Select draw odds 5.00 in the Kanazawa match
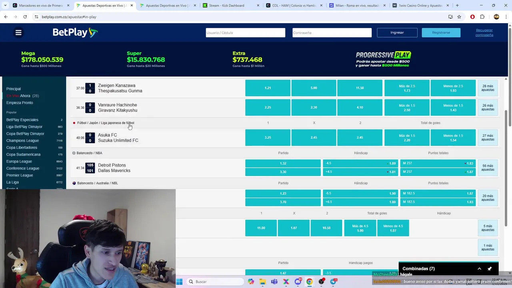 point(314,88)
